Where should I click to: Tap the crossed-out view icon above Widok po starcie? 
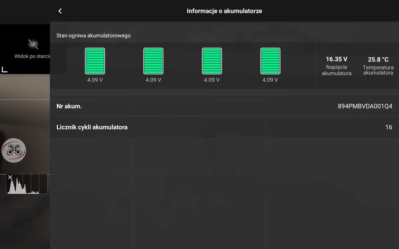click(x=33, y=44)
